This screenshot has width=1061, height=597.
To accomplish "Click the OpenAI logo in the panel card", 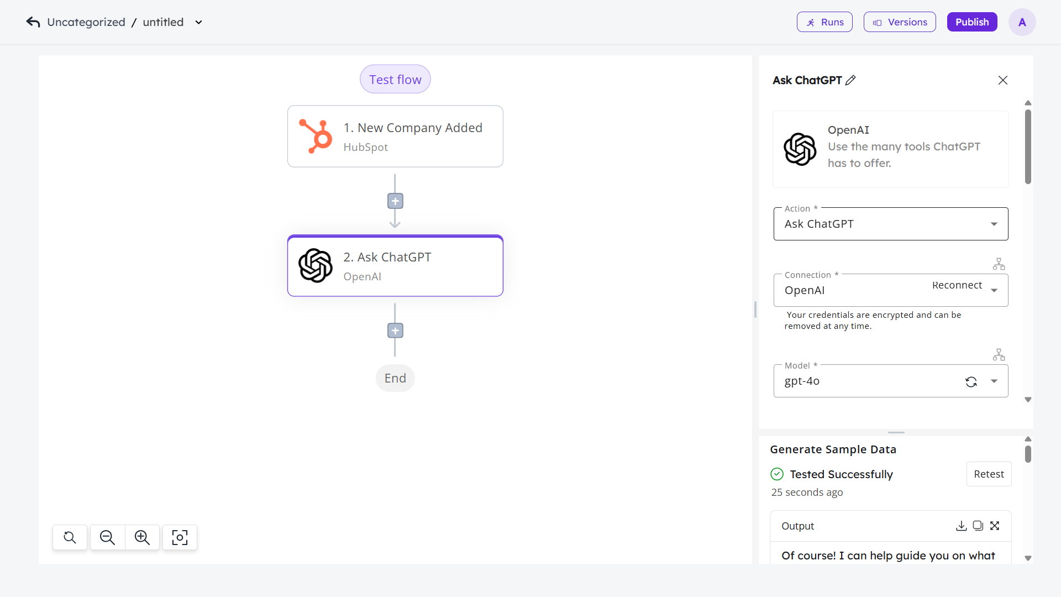I will pyautogui.click(x=800, y=149).
